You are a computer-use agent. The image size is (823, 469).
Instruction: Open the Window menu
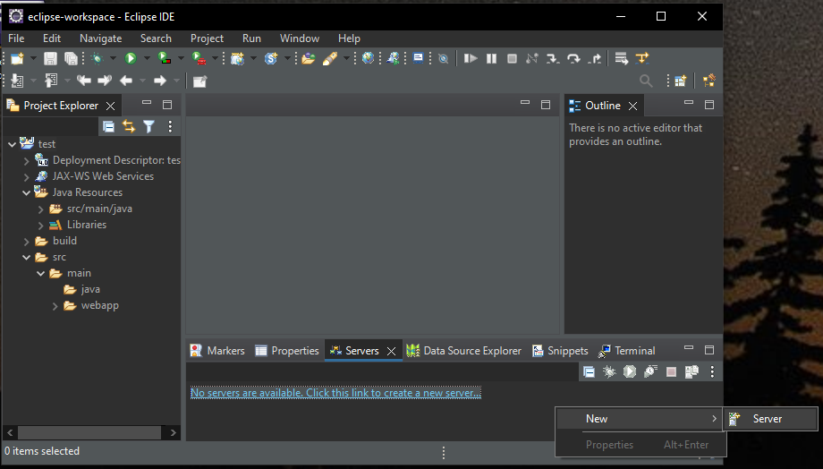[299, 38]
